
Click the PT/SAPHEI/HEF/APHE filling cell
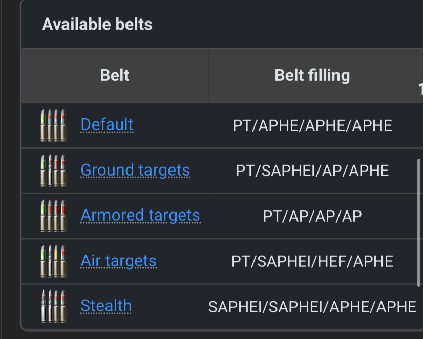pos(312,261)
